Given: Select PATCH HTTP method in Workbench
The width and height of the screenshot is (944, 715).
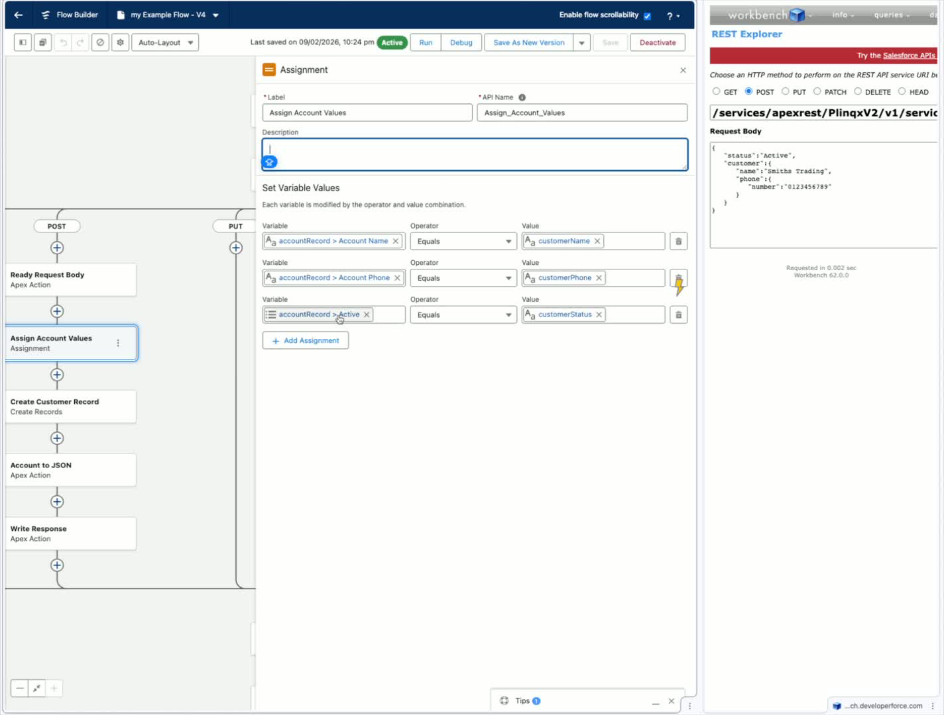Looking at the screenshot, I should click(x=817, y=91).
